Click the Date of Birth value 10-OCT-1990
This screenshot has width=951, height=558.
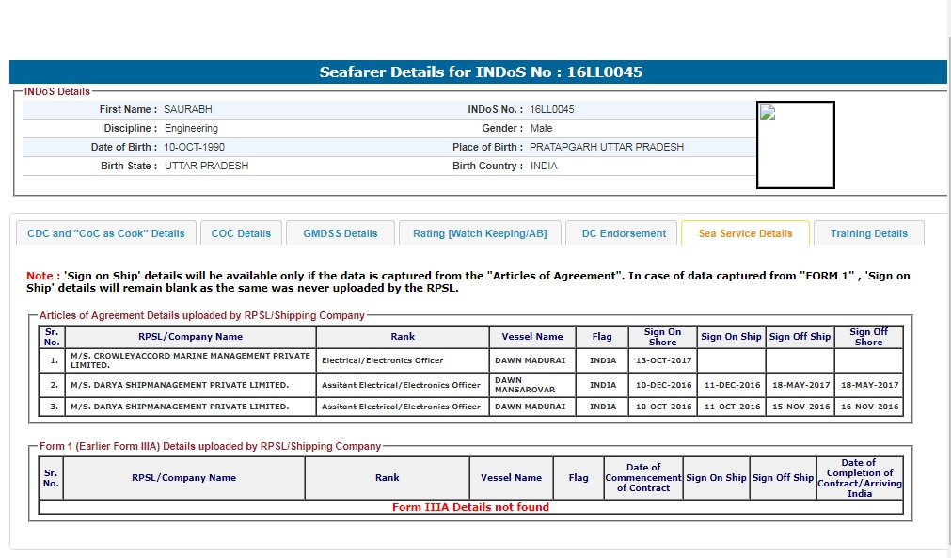tap(195, 147)
